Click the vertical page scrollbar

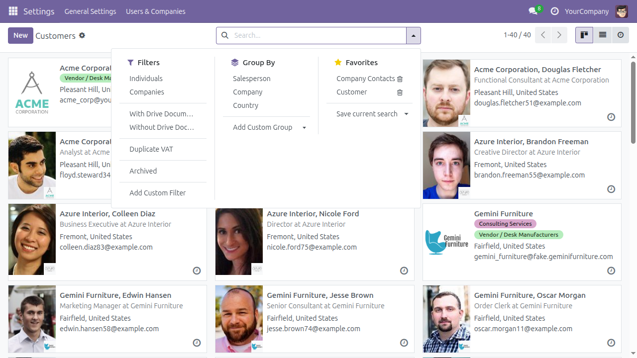[633, 102]
